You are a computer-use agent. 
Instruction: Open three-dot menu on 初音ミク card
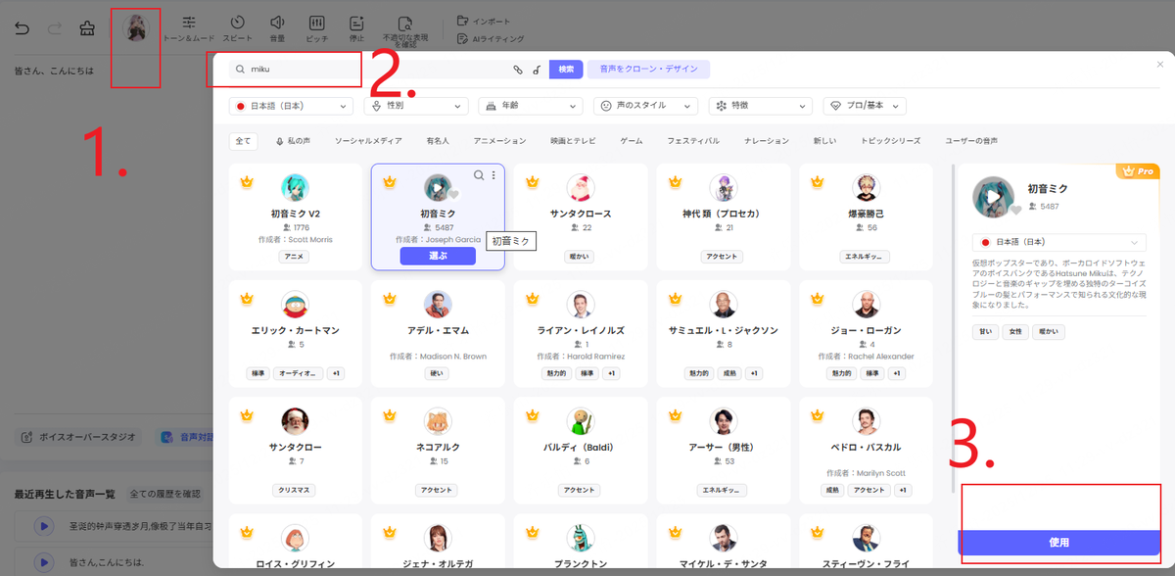click(x=493, y=175)
